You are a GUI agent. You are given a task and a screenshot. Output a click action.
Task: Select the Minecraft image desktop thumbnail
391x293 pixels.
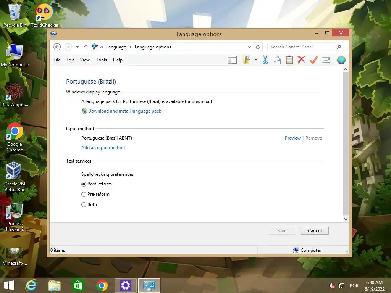pyautogui.click(x=15, y=257)
